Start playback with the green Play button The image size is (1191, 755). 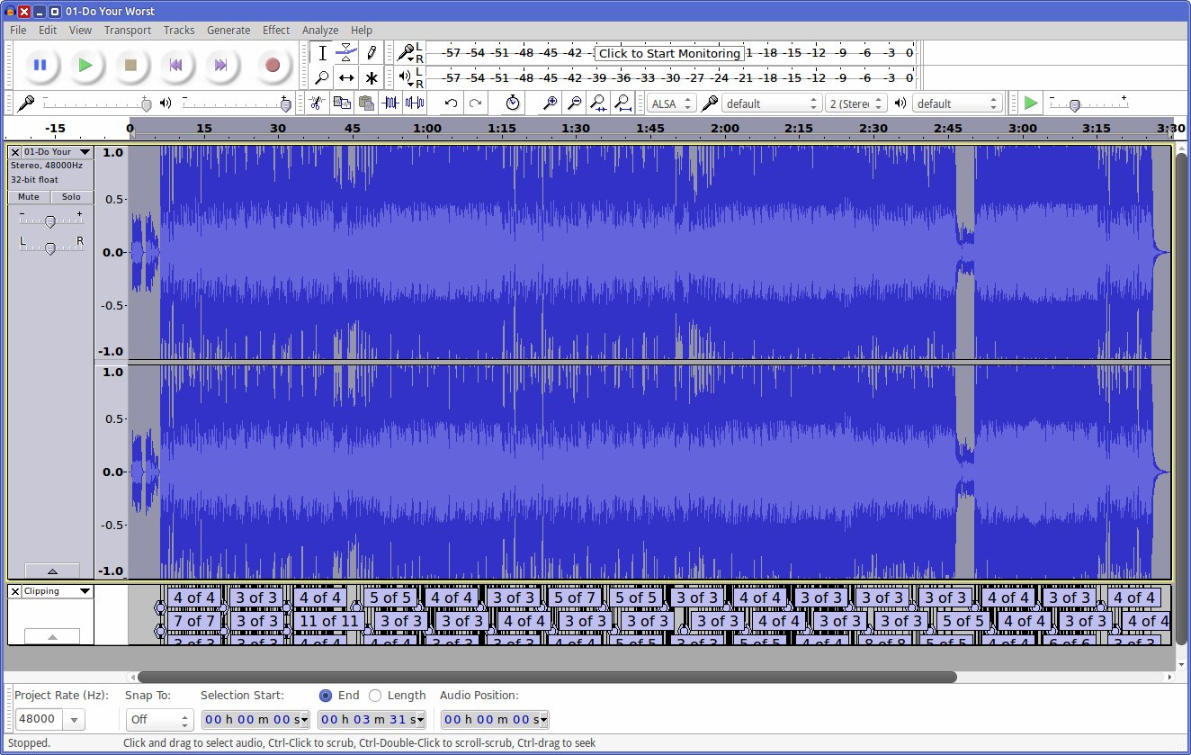point(85,65)
